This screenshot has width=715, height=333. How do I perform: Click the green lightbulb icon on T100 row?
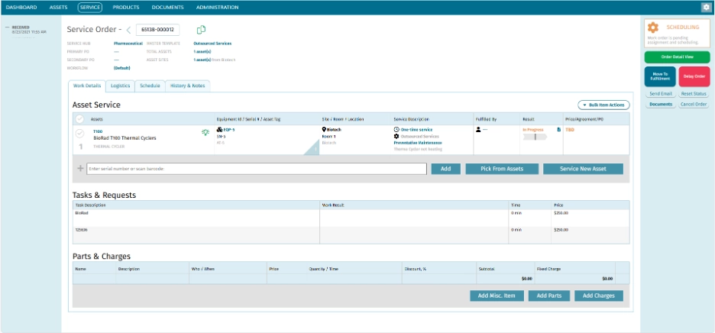(204, 132)
